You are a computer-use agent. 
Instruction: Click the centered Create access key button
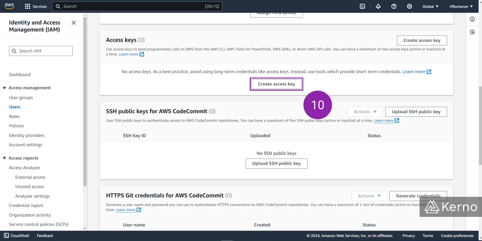coord(276,84)
